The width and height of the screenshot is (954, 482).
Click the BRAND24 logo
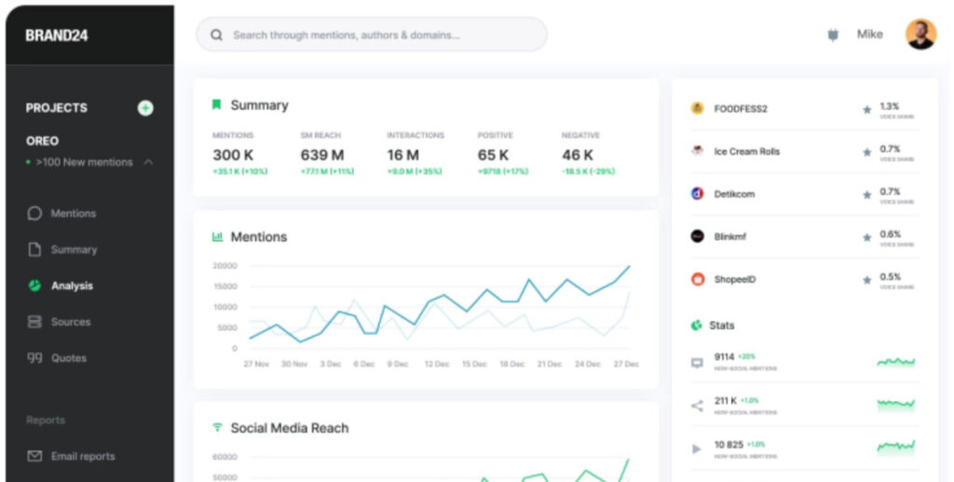point(57,36)
